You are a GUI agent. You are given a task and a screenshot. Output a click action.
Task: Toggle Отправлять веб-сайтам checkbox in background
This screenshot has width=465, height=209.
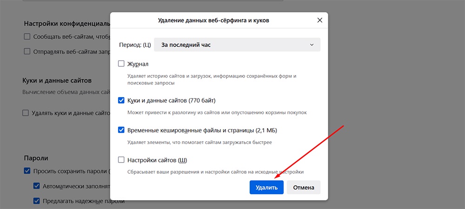27,52
